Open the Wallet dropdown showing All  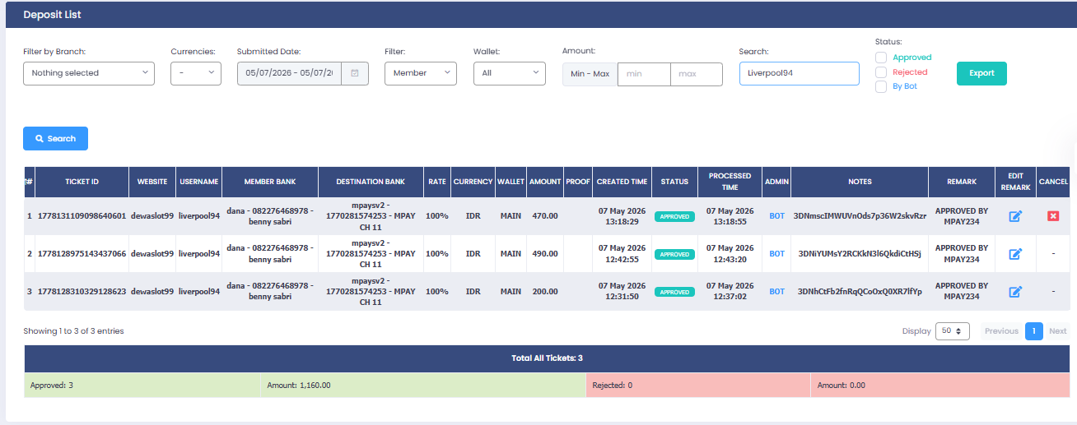pyautogui.click(x=510, y=73)
